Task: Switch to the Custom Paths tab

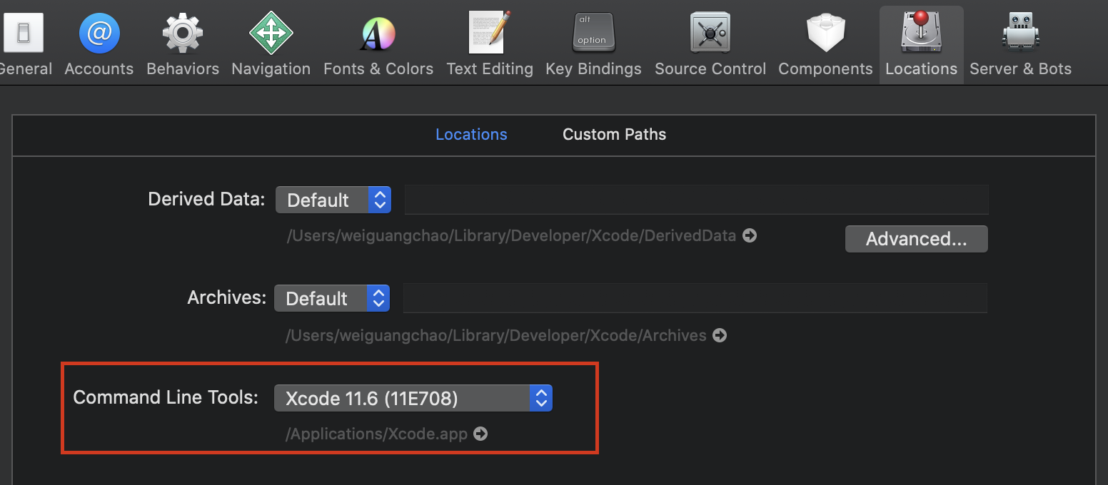Action: [x=614, y=134]
